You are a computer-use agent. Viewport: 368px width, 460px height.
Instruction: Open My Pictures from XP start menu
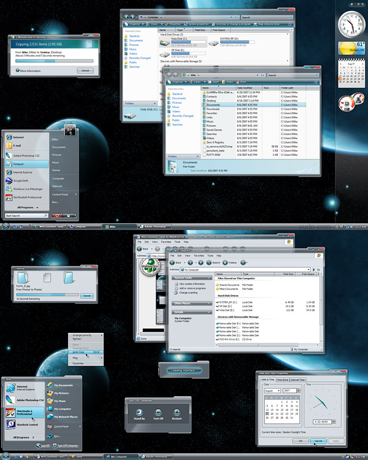point(58,393)
